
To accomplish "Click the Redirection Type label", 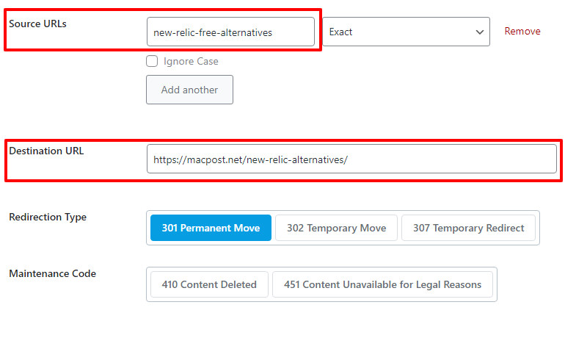I will 48,217.
